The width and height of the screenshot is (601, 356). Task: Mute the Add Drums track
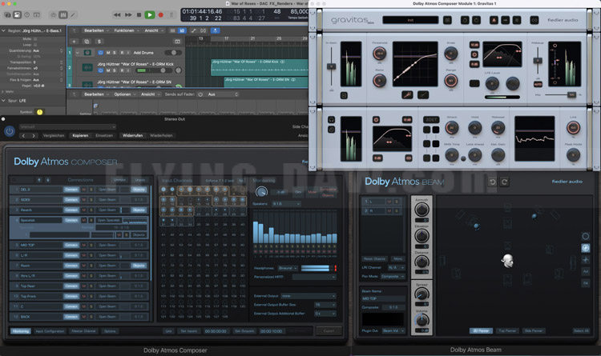click(109, 51)
